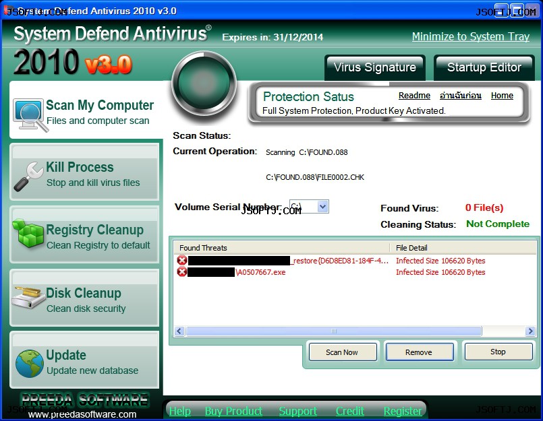Click the Expires in: 31/12/2014 text
The image size is (543, 421).
point(273,37)
